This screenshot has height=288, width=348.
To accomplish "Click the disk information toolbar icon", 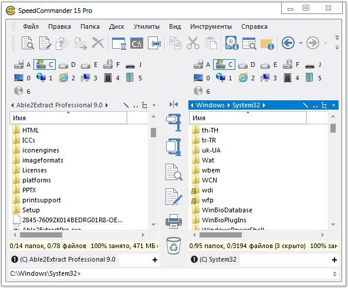I will 232,43.
